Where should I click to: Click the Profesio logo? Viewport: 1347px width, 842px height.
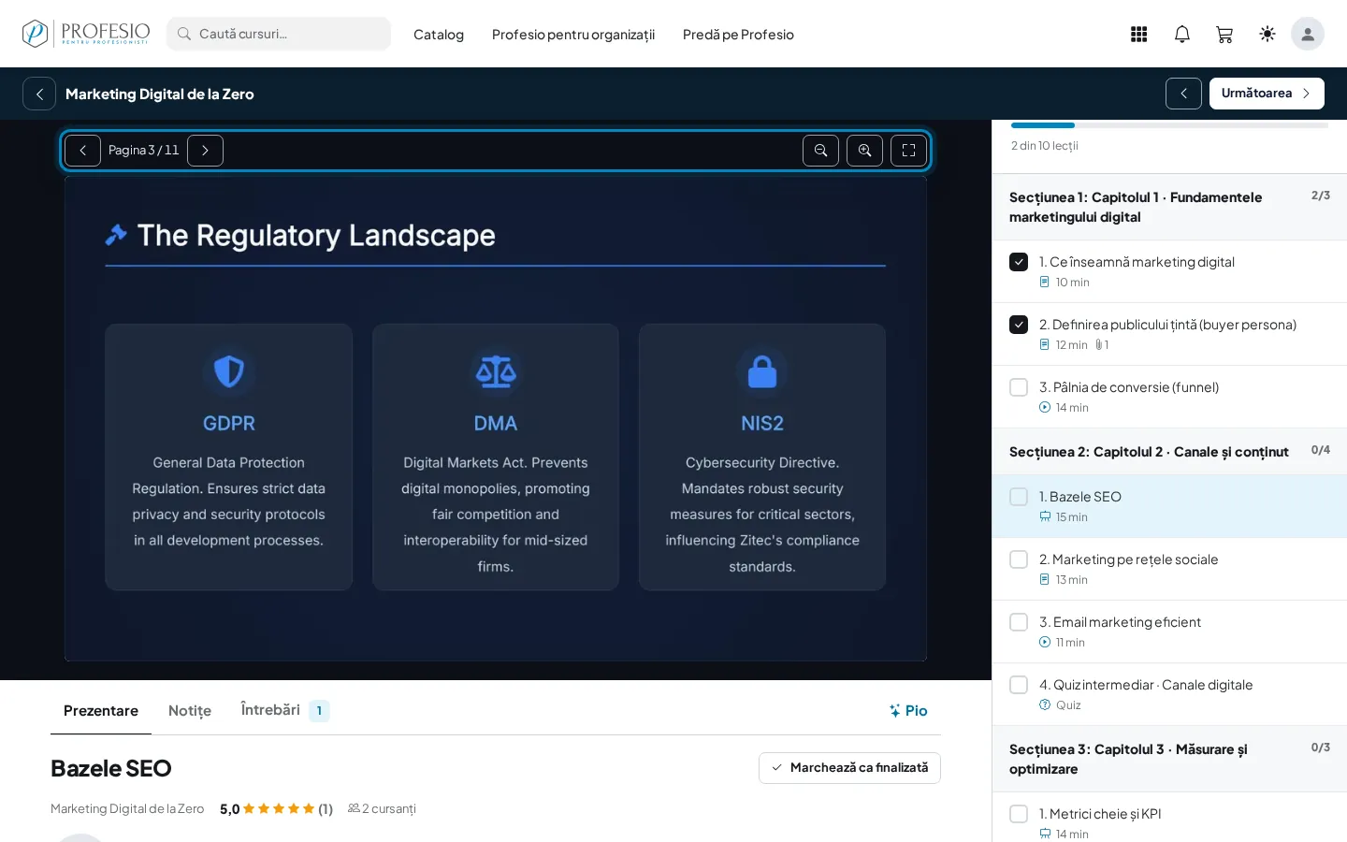pyautogui.click(x=86, y=34)
